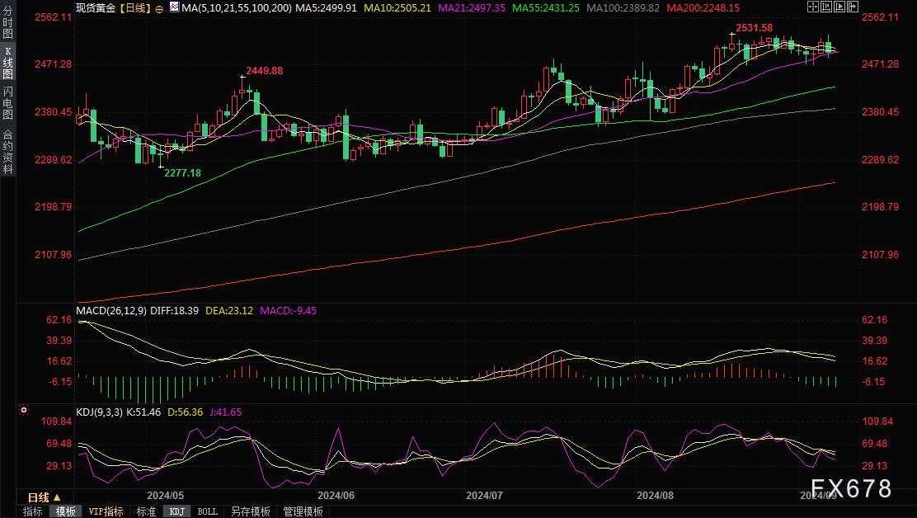The width and height of the screenshot is (917, 518).
Task: Click the MA indicator chart icon
Action: click(x=174, y=7)
